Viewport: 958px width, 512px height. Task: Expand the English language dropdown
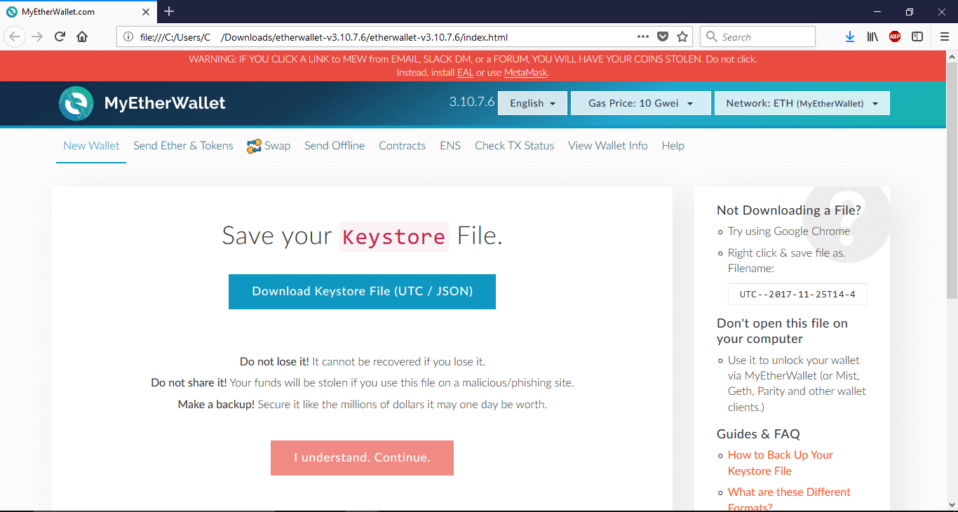[x=532, y=103]
